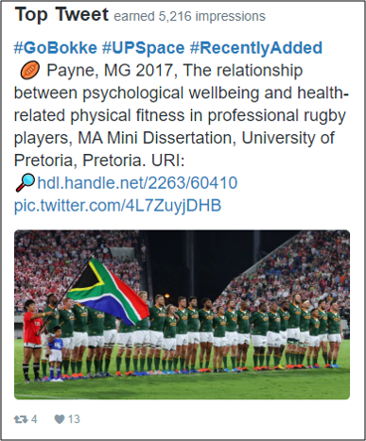The width and height of the screenshot is (366, 441).
Task: Click the likes count 13
Action: [74, 419]
